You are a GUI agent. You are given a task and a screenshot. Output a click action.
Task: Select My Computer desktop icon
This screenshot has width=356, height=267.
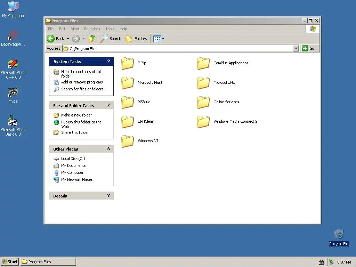(x=13, y=6)
